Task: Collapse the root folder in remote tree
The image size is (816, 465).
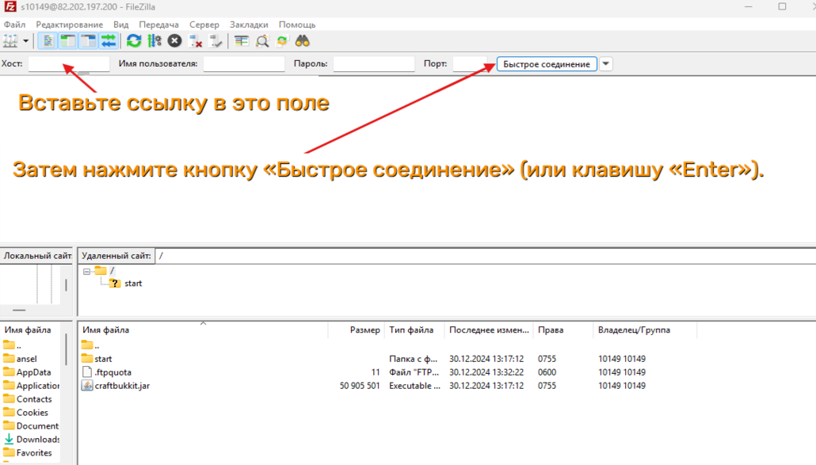Action: [x=87, y=271]
